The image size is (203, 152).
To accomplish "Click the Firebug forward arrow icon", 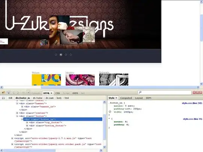I will pyautogui.click(x=18, y=93).
